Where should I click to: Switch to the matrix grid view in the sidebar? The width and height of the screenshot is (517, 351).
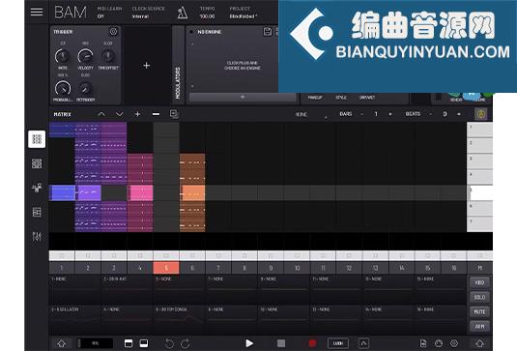tap(37, 139)
